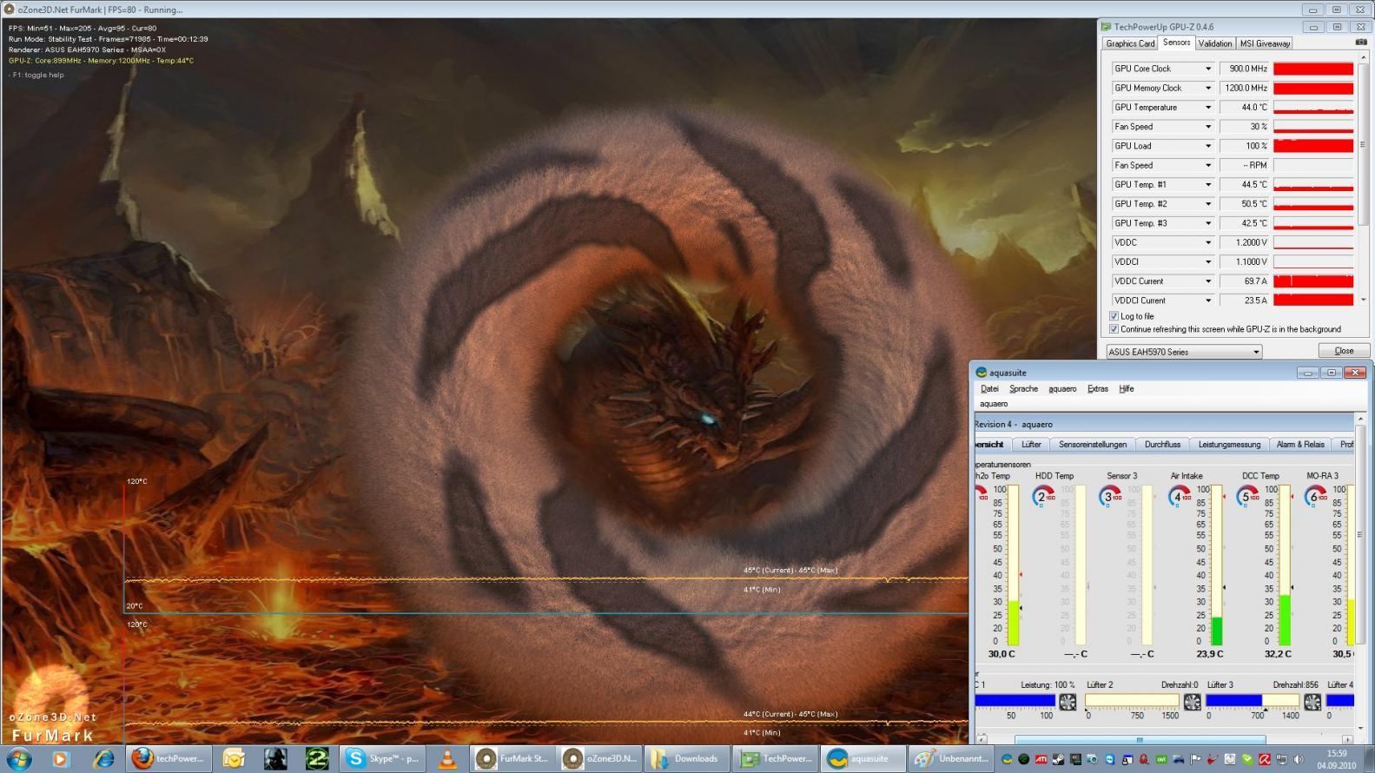1375x773 pixels.
Task: Open the Sprache menu in aquasuite
Action: click(1023, 388)
